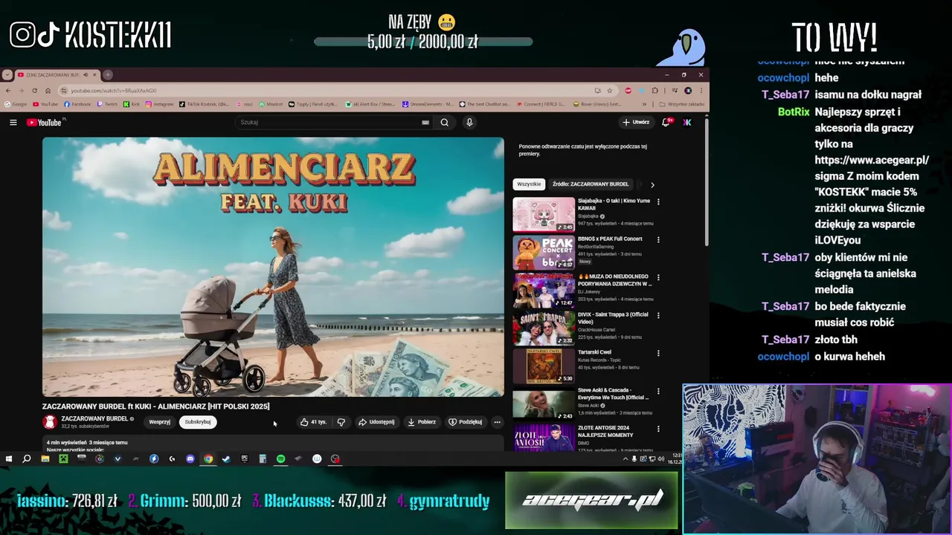Open the tab search dropdown arrow

[x=7, y=75]
